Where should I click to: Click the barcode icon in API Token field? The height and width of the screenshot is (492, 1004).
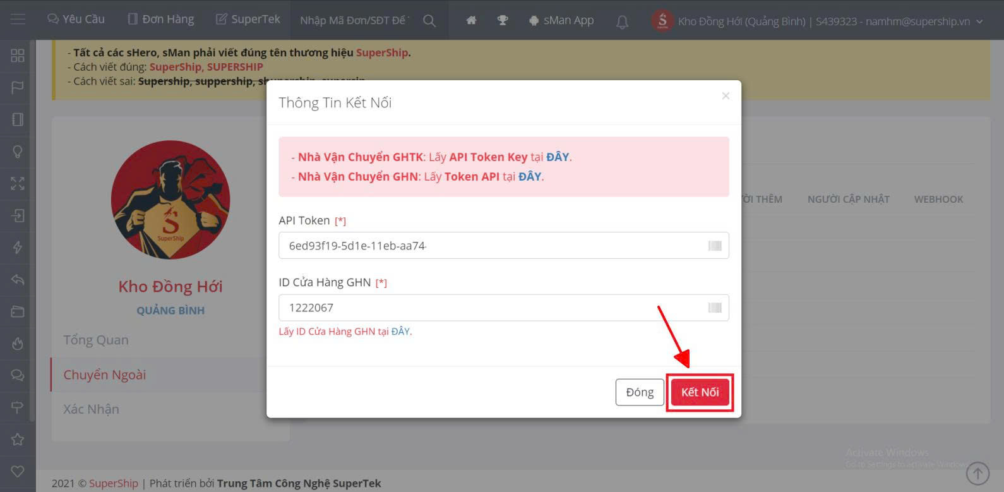715,246
